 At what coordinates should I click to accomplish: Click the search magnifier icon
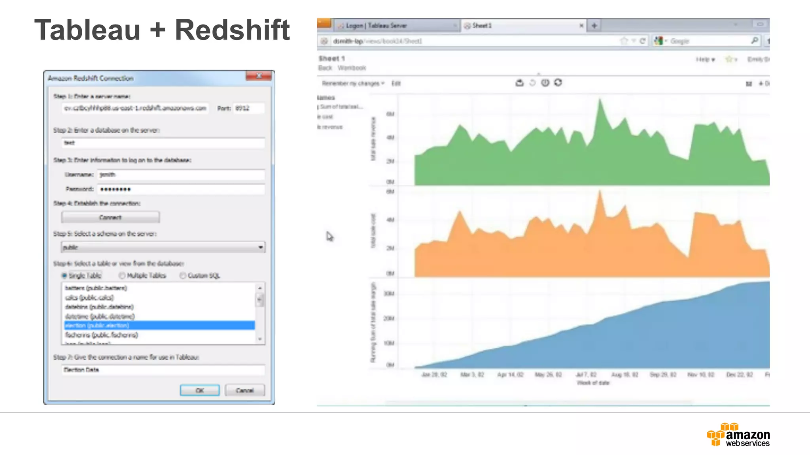[755, 41]
